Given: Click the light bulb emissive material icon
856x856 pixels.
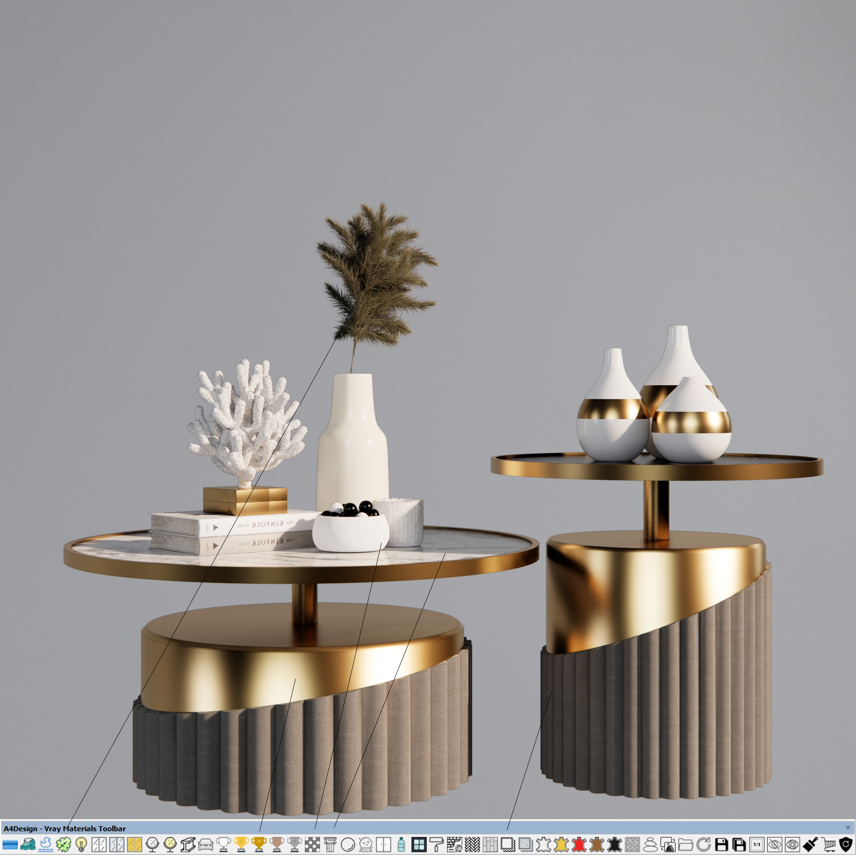Looking at the screenshot, I should pos(81,844).
